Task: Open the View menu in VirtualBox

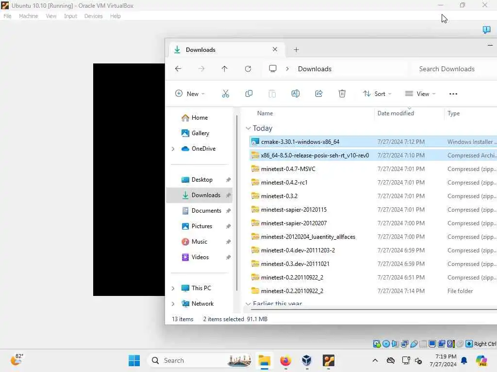Action: (50, 16)
